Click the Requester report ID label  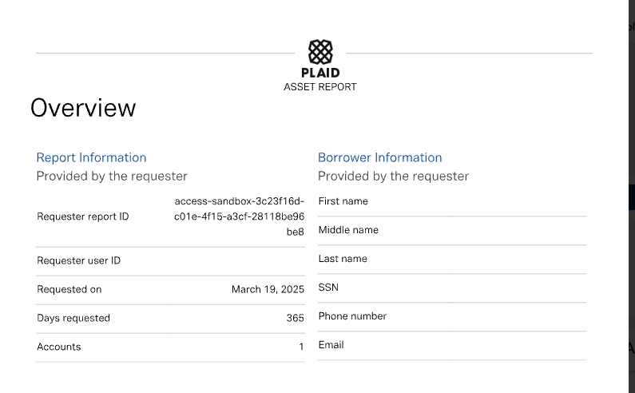coord(82,216)
